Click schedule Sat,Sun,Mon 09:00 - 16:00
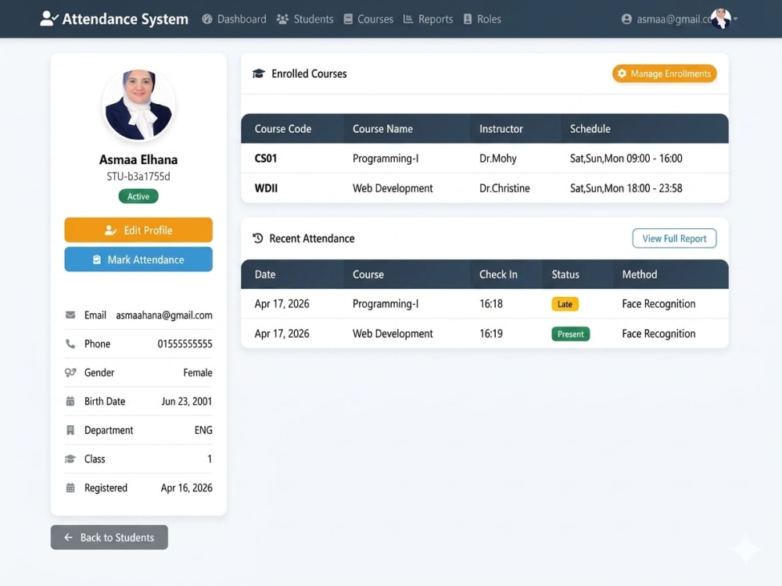The width and height of the screenshot is (782, 586). click(x=626, y=159)
